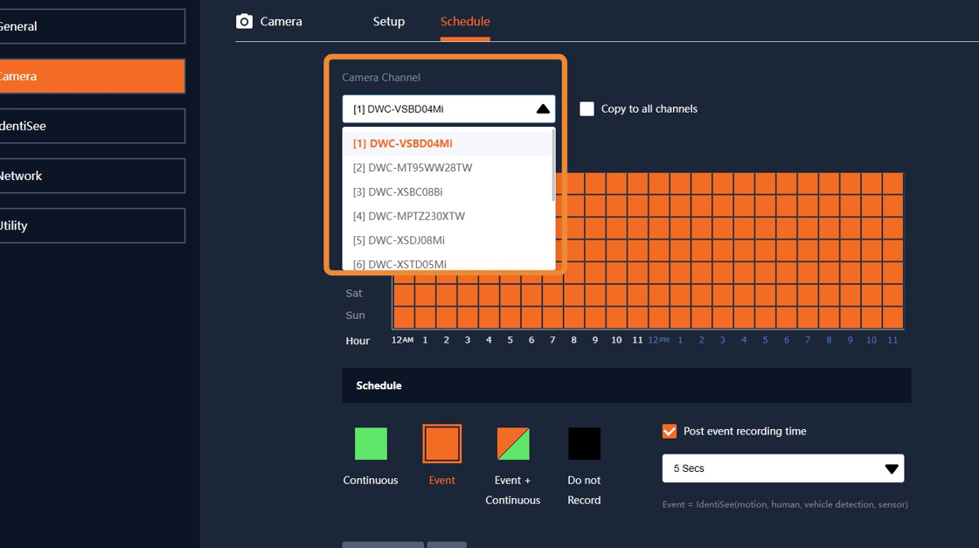Open the General settings section

92,26
